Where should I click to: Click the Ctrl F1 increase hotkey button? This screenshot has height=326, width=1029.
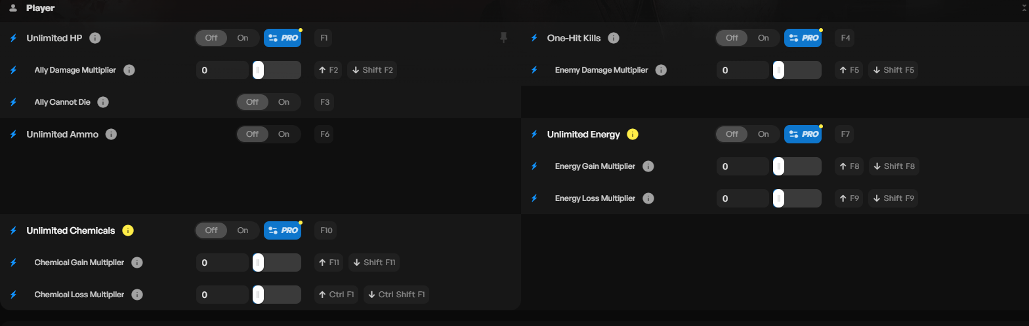336,295
